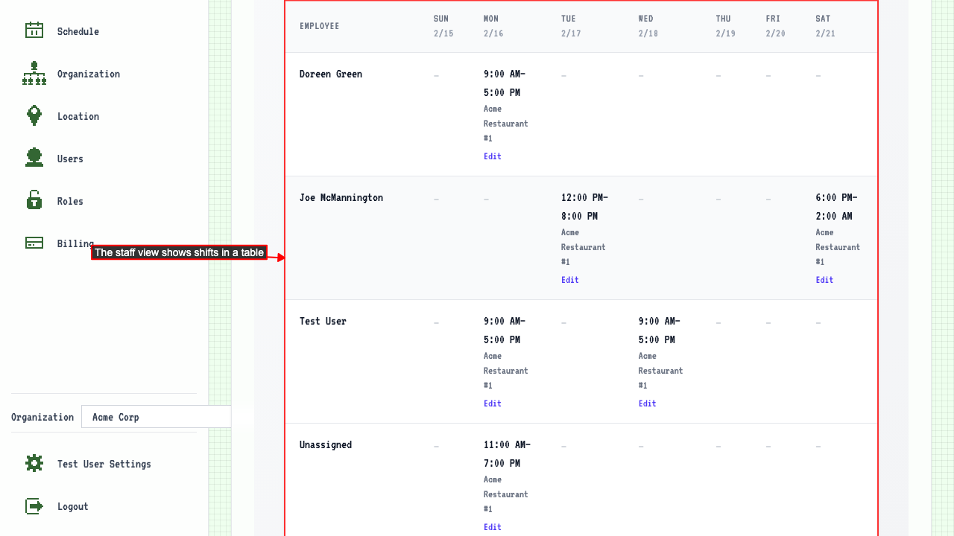Select the Location pin icon

pyautogui.click(x=34, y=115)
